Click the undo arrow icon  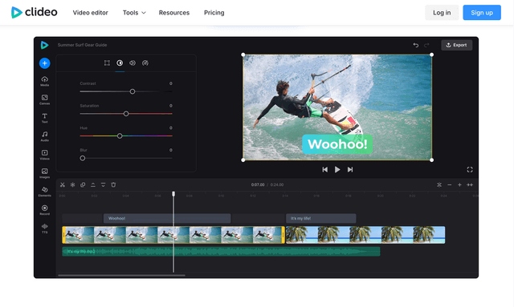click(416, 45)
